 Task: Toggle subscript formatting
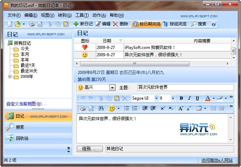tap(171, 108)
